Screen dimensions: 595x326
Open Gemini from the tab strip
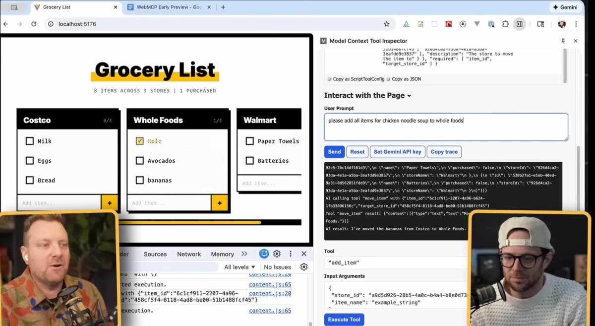coord(565,7)
